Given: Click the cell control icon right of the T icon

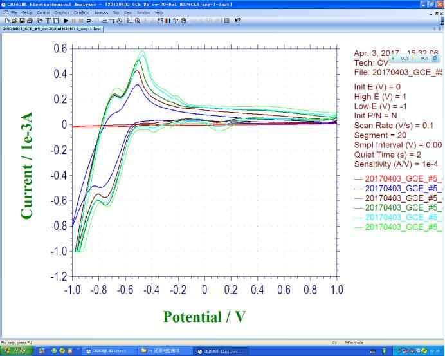Looking at the screenshot, I should coord(55,21).
